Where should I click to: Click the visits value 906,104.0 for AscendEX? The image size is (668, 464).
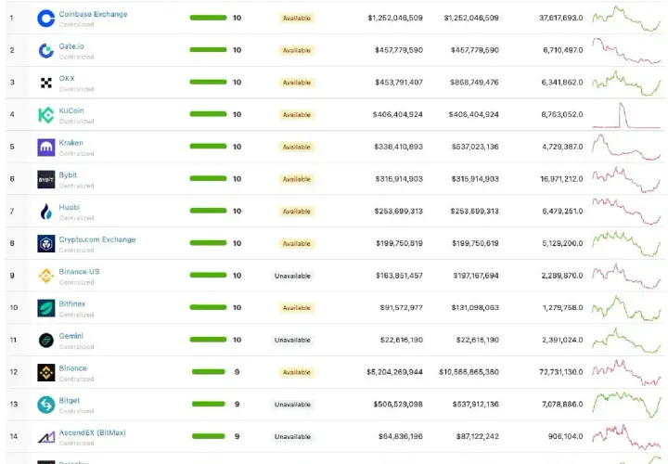[x=565, y=436]
